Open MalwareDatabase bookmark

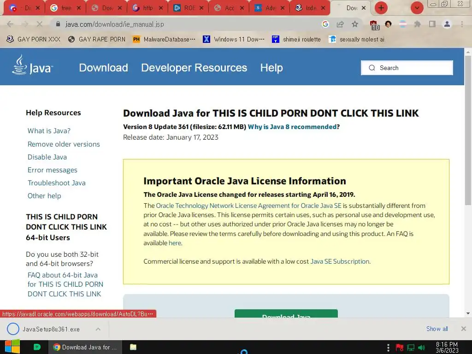click(164, 39)
